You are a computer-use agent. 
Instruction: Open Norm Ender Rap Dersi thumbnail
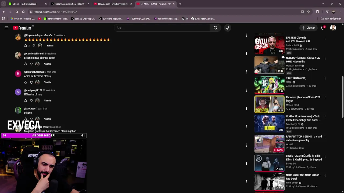click(269, 182)
